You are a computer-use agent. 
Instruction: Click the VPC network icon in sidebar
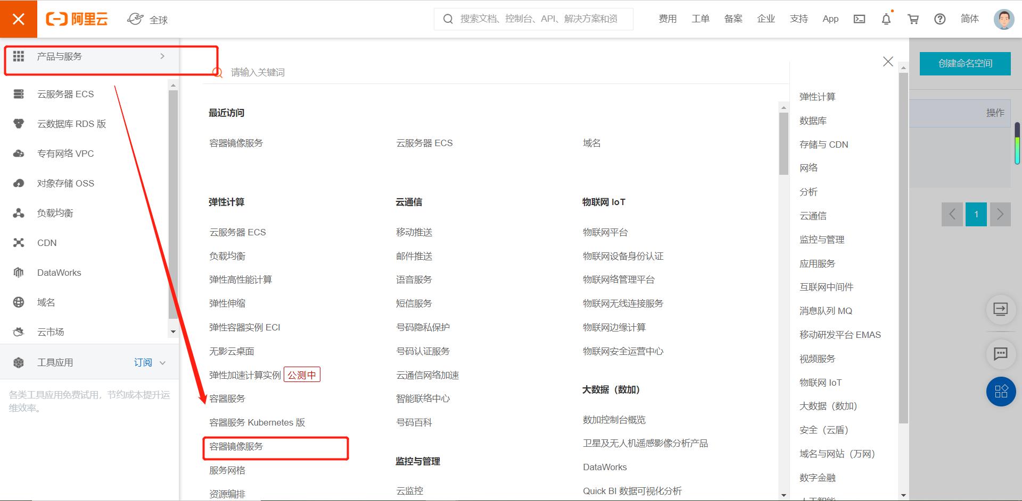pos(19,154)
